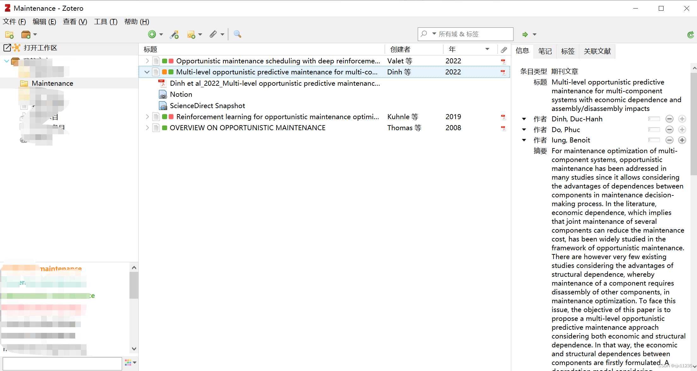The width and height of the screenshot is (697, 371).
Task: Toggle name field mode for Dinh, Duc-Hanh
Action: (654, 119)
